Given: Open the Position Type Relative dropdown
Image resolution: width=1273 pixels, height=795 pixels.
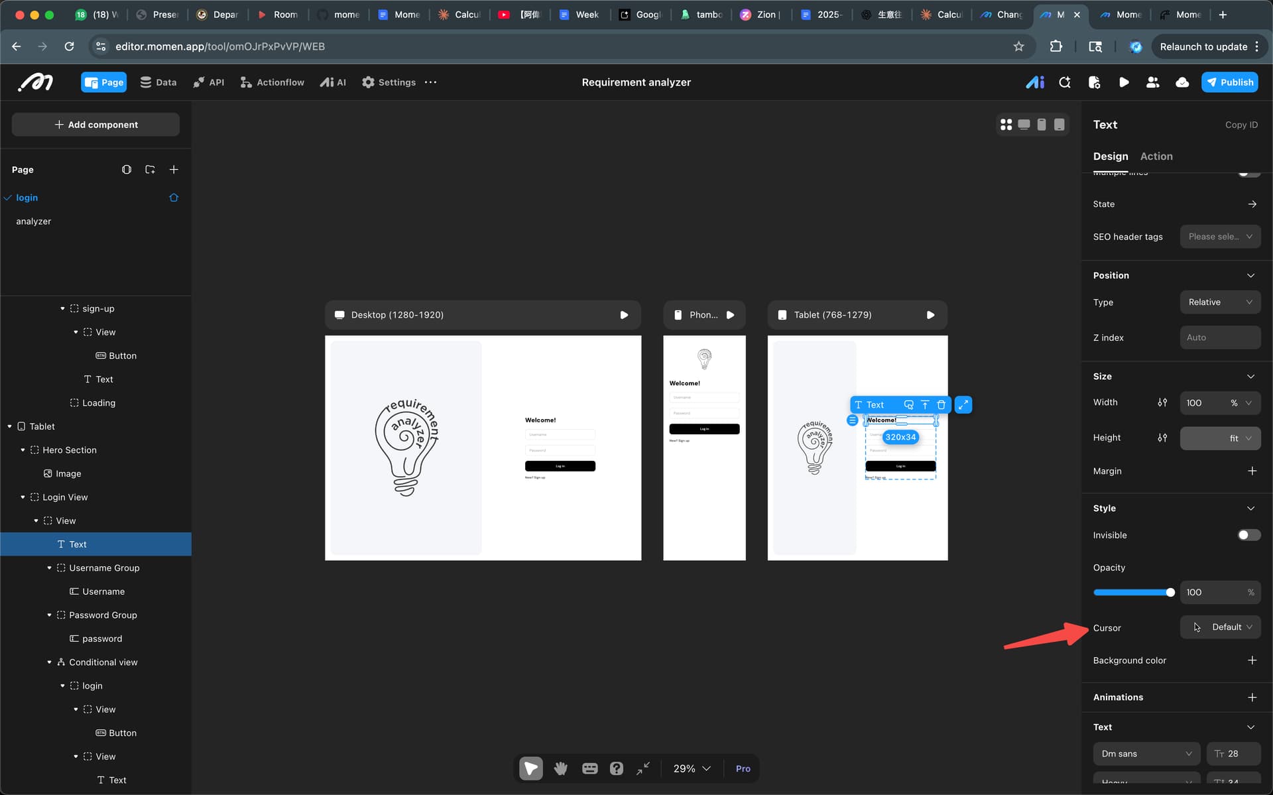Looking at the screenshot, I should [x=1220, y=302].
